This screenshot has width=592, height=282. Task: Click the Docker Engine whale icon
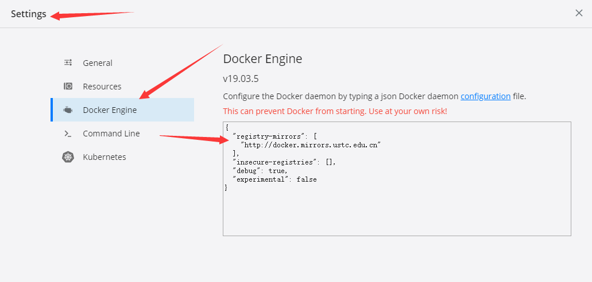(x=68, y=110)
